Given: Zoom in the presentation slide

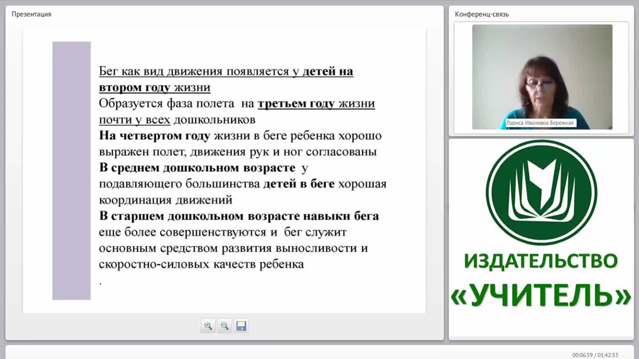Looking at the screenshot, I should click(208, 326).
